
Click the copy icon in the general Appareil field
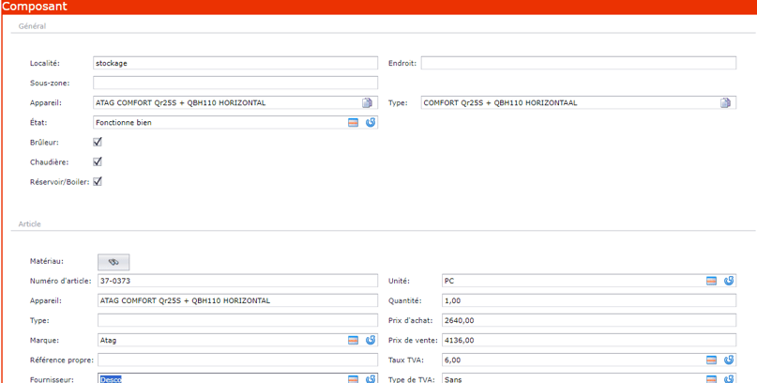[368, 102]
